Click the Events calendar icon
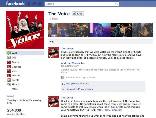This screenshot has width=156, height=118. click(9, 80)
